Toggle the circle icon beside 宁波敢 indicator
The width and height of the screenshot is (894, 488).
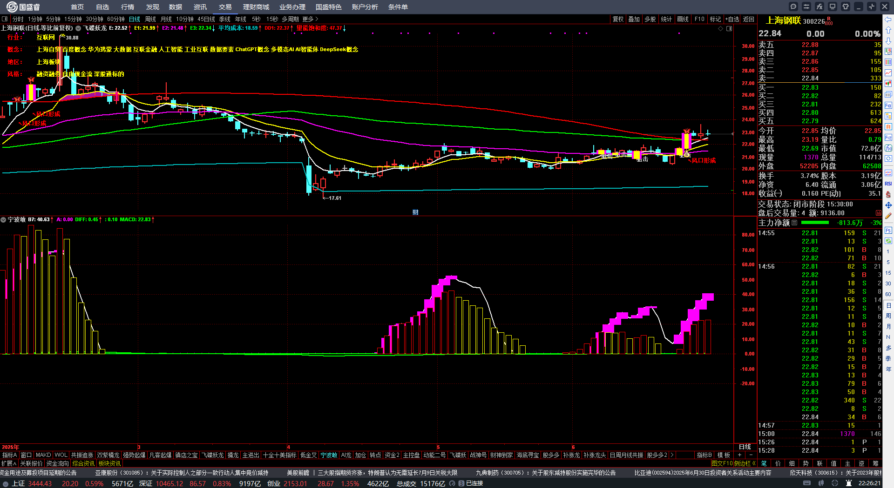click(3, 219)
